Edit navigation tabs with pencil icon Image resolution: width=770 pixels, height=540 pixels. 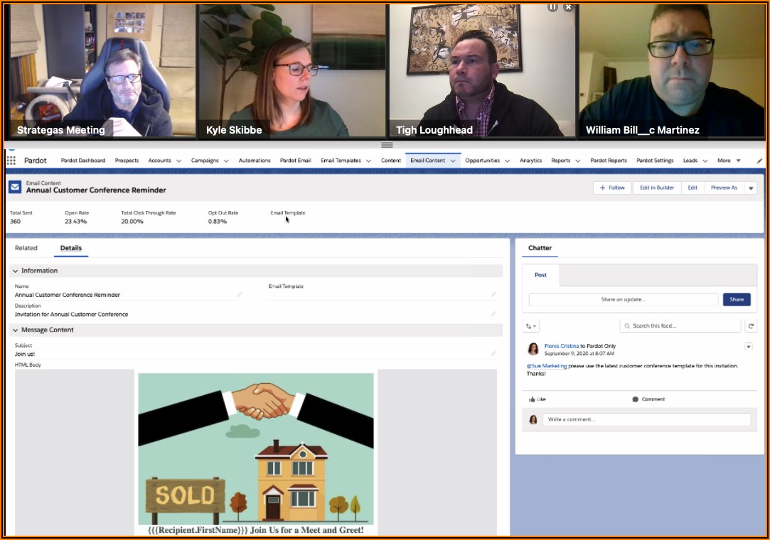[x=759, y=161]
